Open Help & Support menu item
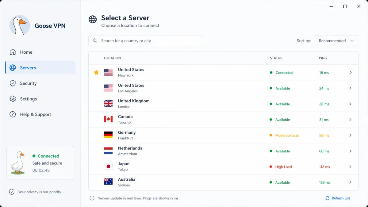This screenshot has height=207, width=368. (40, 114)
